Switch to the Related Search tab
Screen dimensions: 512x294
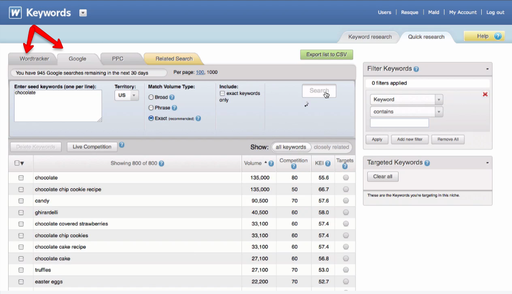tap(174, 59)
